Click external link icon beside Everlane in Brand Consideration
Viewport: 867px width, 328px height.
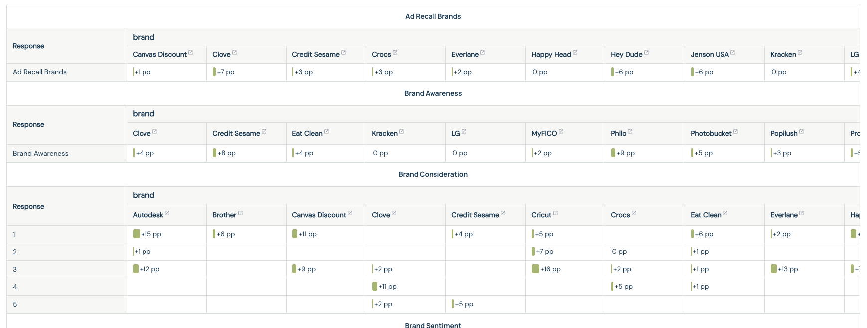(801, 213)
